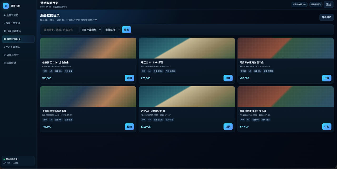Open 卫星资源中心 sidebar item

[18, 31]
